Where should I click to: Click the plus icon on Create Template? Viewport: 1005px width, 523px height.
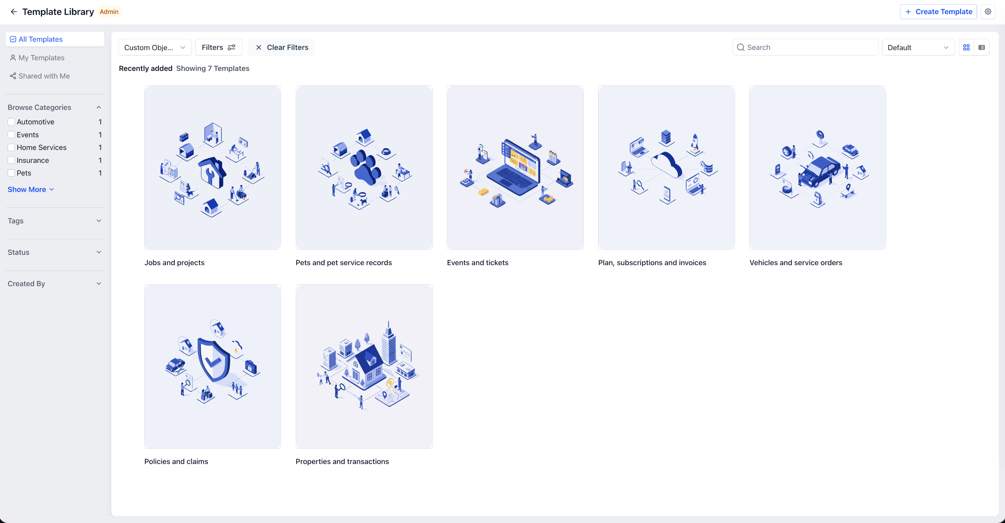click(x=908, y=12)
